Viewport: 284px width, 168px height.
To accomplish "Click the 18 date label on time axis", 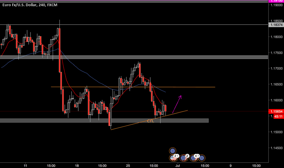I will 77,166.
